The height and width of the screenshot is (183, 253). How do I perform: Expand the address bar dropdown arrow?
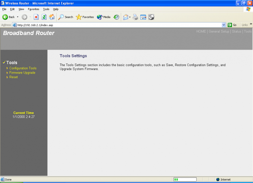tap(224, 25)
